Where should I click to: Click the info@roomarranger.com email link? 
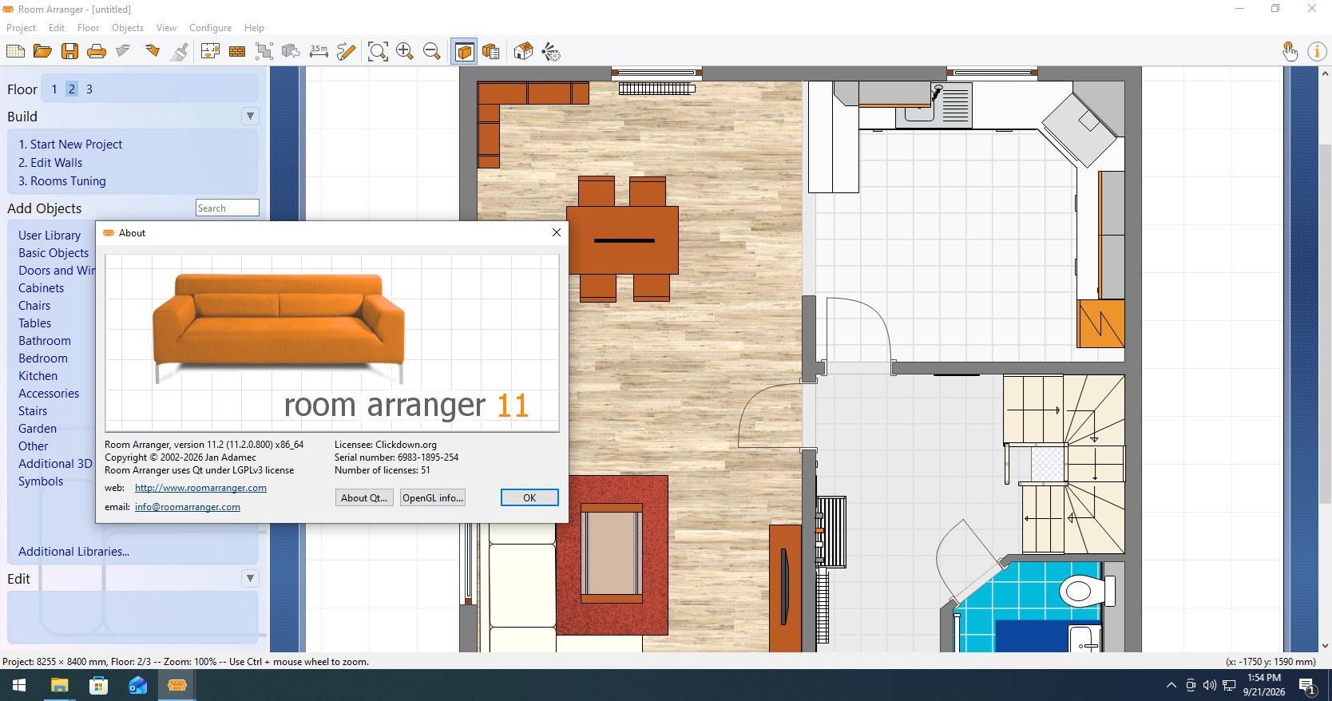[x=188, y=507]
